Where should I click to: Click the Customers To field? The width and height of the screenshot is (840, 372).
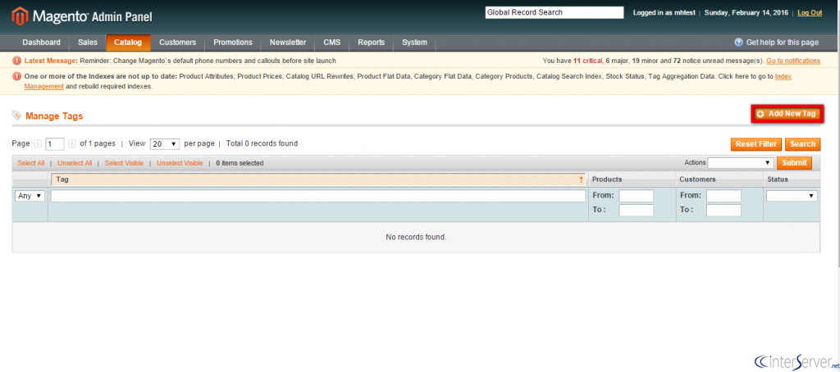coord(724,211)
